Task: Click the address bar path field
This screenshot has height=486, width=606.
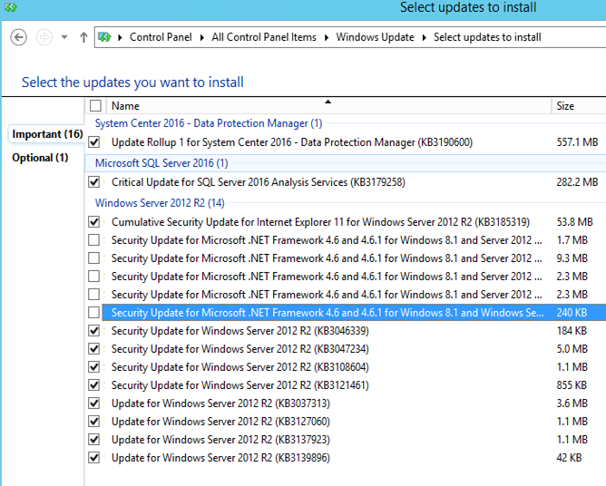Action: 350,37
